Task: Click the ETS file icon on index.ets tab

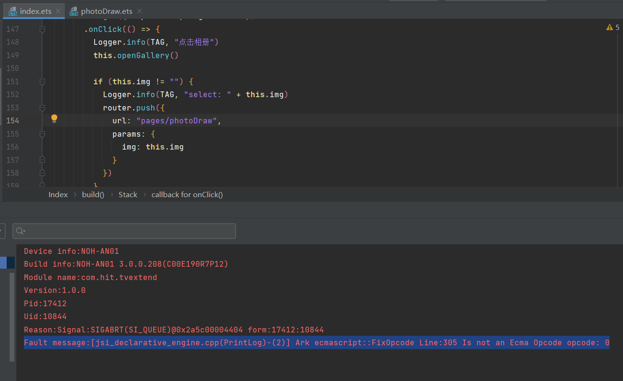Action: tap(13, 11)
